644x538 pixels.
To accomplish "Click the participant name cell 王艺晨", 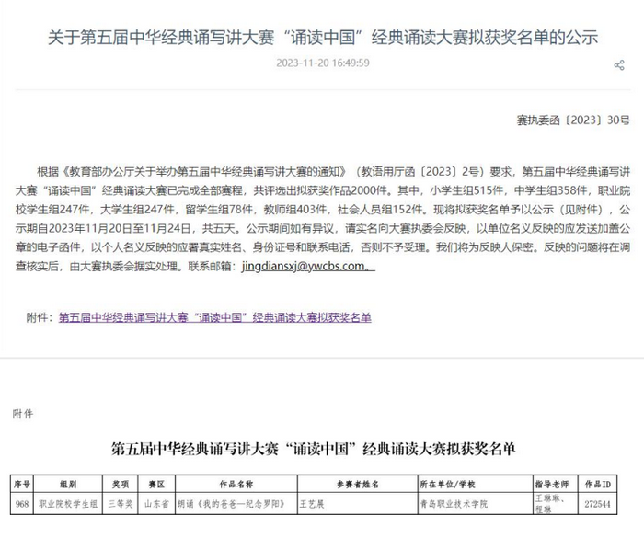I will click(357, 503).
